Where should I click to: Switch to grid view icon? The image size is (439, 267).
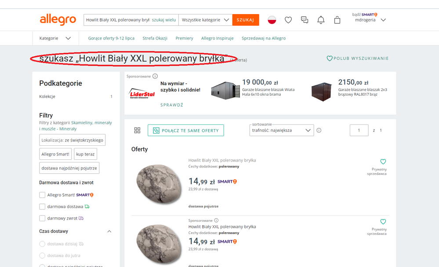coord(137,130)
